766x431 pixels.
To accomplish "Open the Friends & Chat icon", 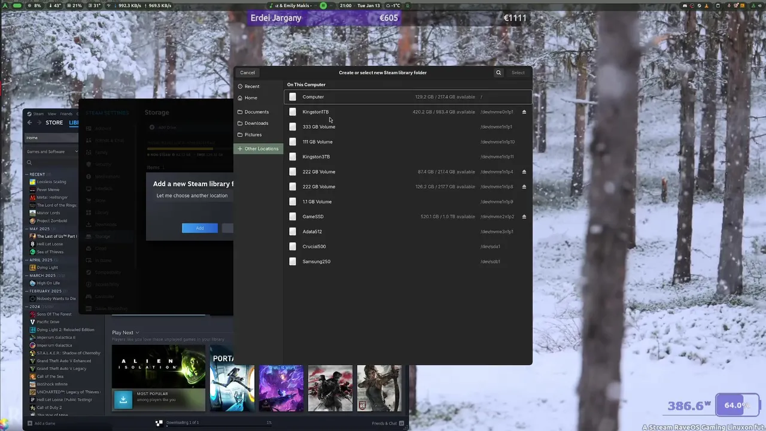I will coord(402,423).
